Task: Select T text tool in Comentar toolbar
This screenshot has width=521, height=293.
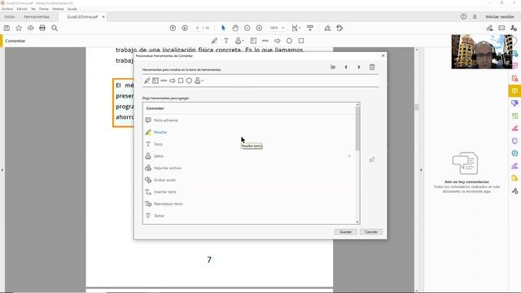Action: [226, 41]
